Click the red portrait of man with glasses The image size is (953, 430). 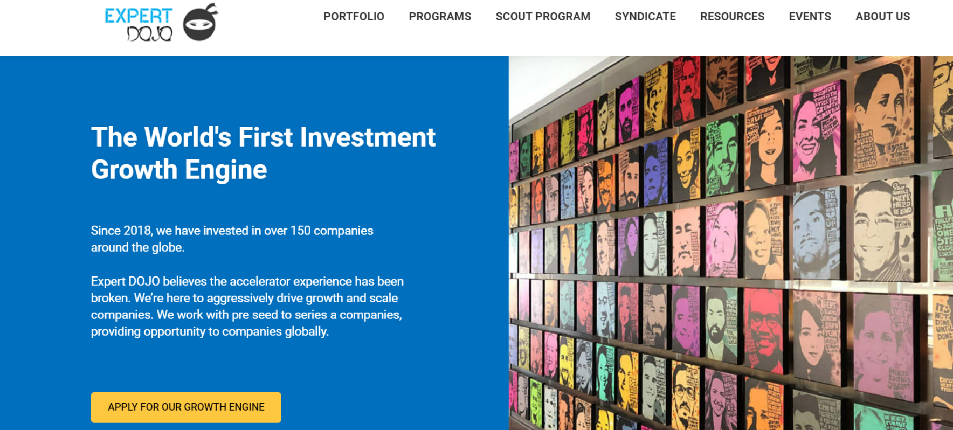tap(763, 330)
